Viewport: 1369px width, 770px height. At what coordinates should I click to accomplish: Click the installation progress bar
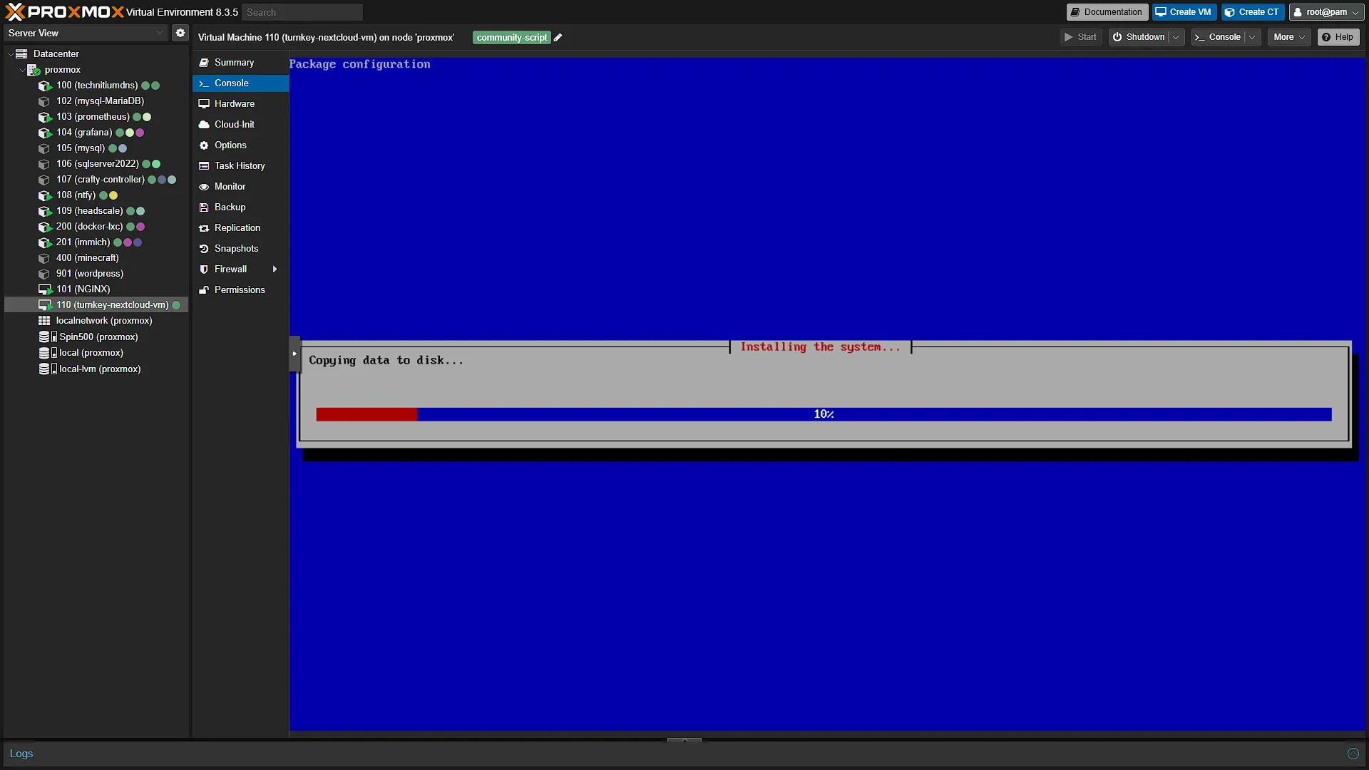pyautogui.click(x=824, y=414)
